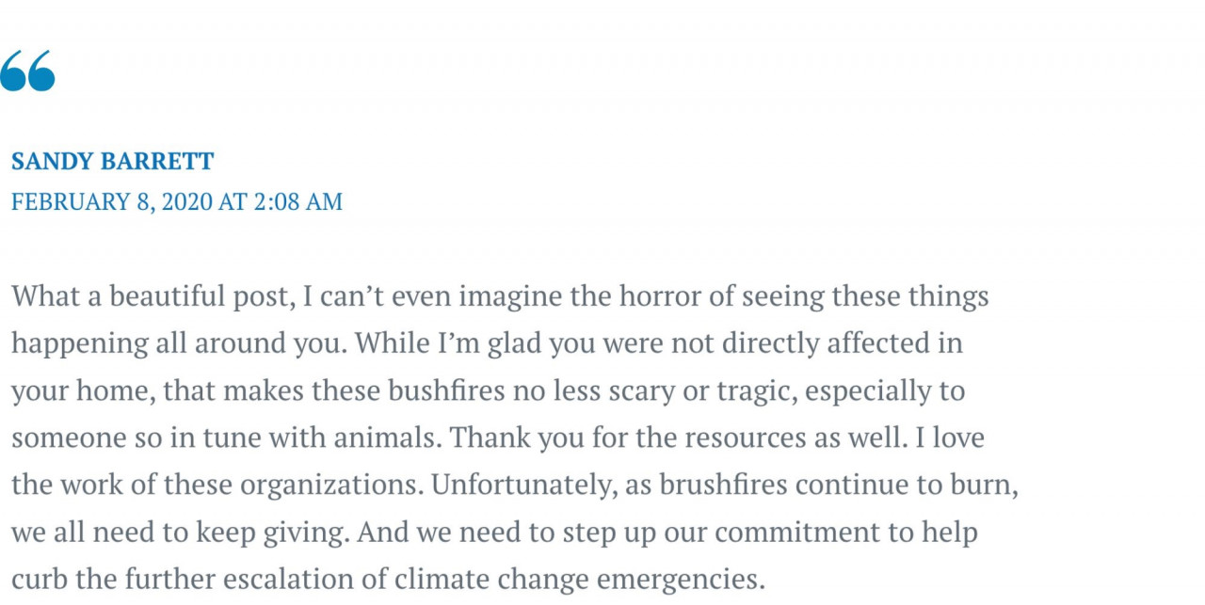Click the word "BARRETT" in the author name
The image size is (1205, 605).
157,161
